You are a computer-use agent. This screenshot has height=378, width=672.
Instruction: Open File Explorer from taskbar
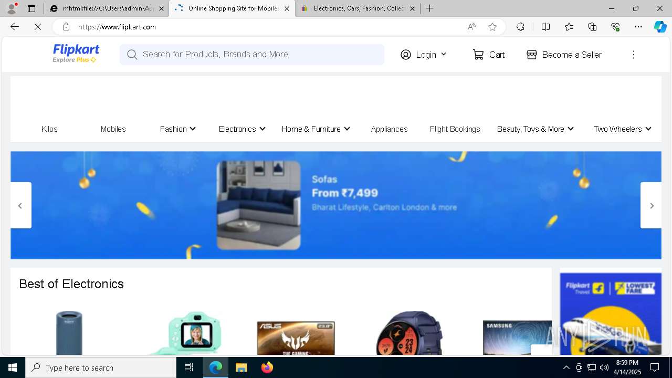pyautogui.click(x=241, y=367)
